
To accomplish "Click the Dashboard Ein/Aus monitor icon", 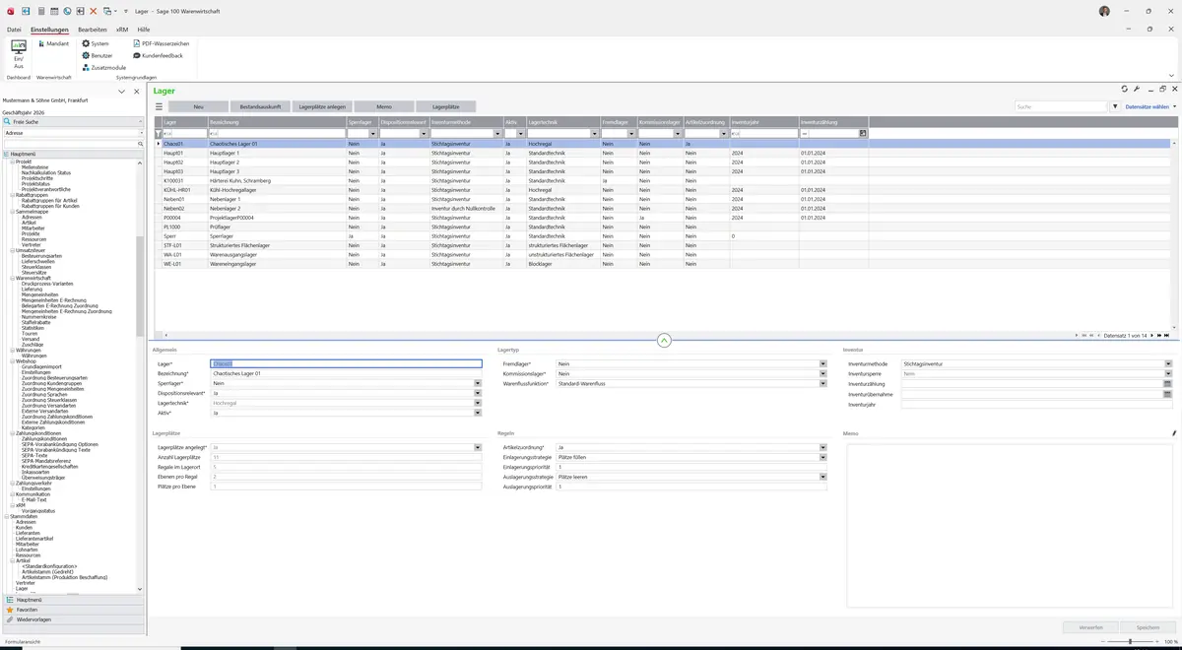I will pos(19,46).
